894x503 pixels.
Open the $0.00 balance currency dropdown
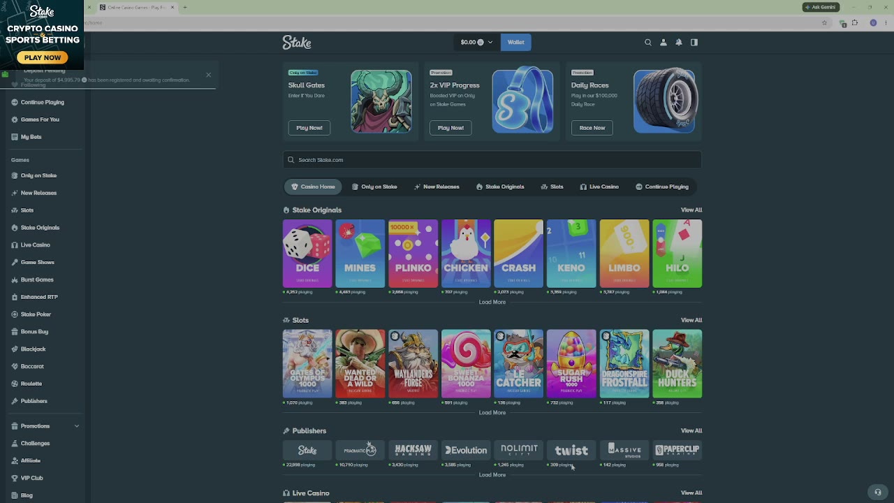[x=476, y=43]
